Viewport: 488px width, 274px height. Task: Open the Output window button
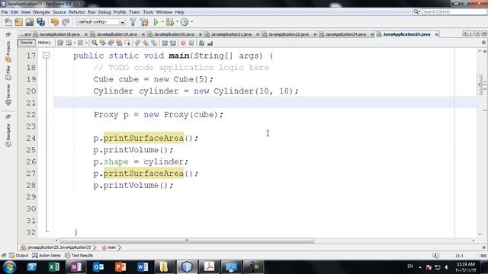(18, 256)
